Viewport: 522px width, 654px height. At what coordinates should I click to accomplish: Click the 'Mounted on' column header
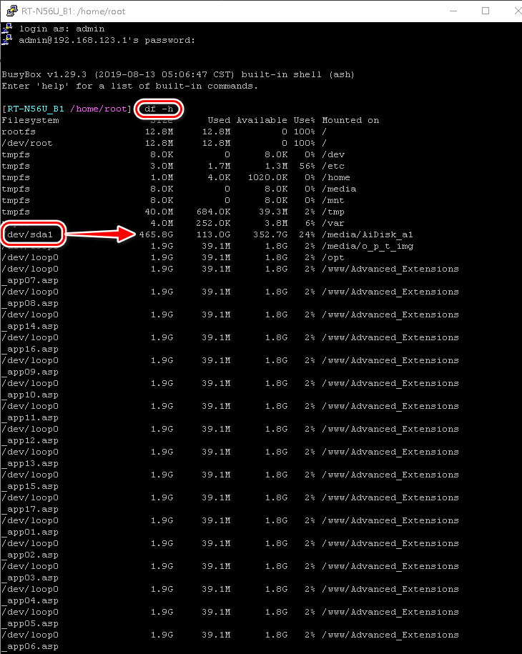pos(350,120)
